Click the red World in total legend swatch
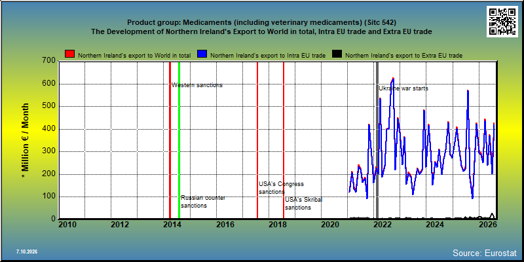The height and width of the screenshot is (262, 524). 70,54
